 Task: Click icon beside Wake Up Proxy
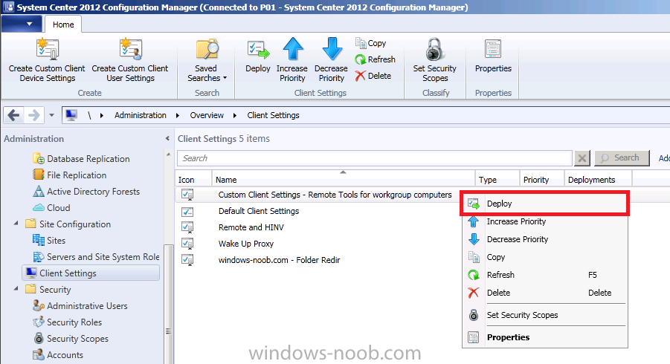[x=187, y=244]
